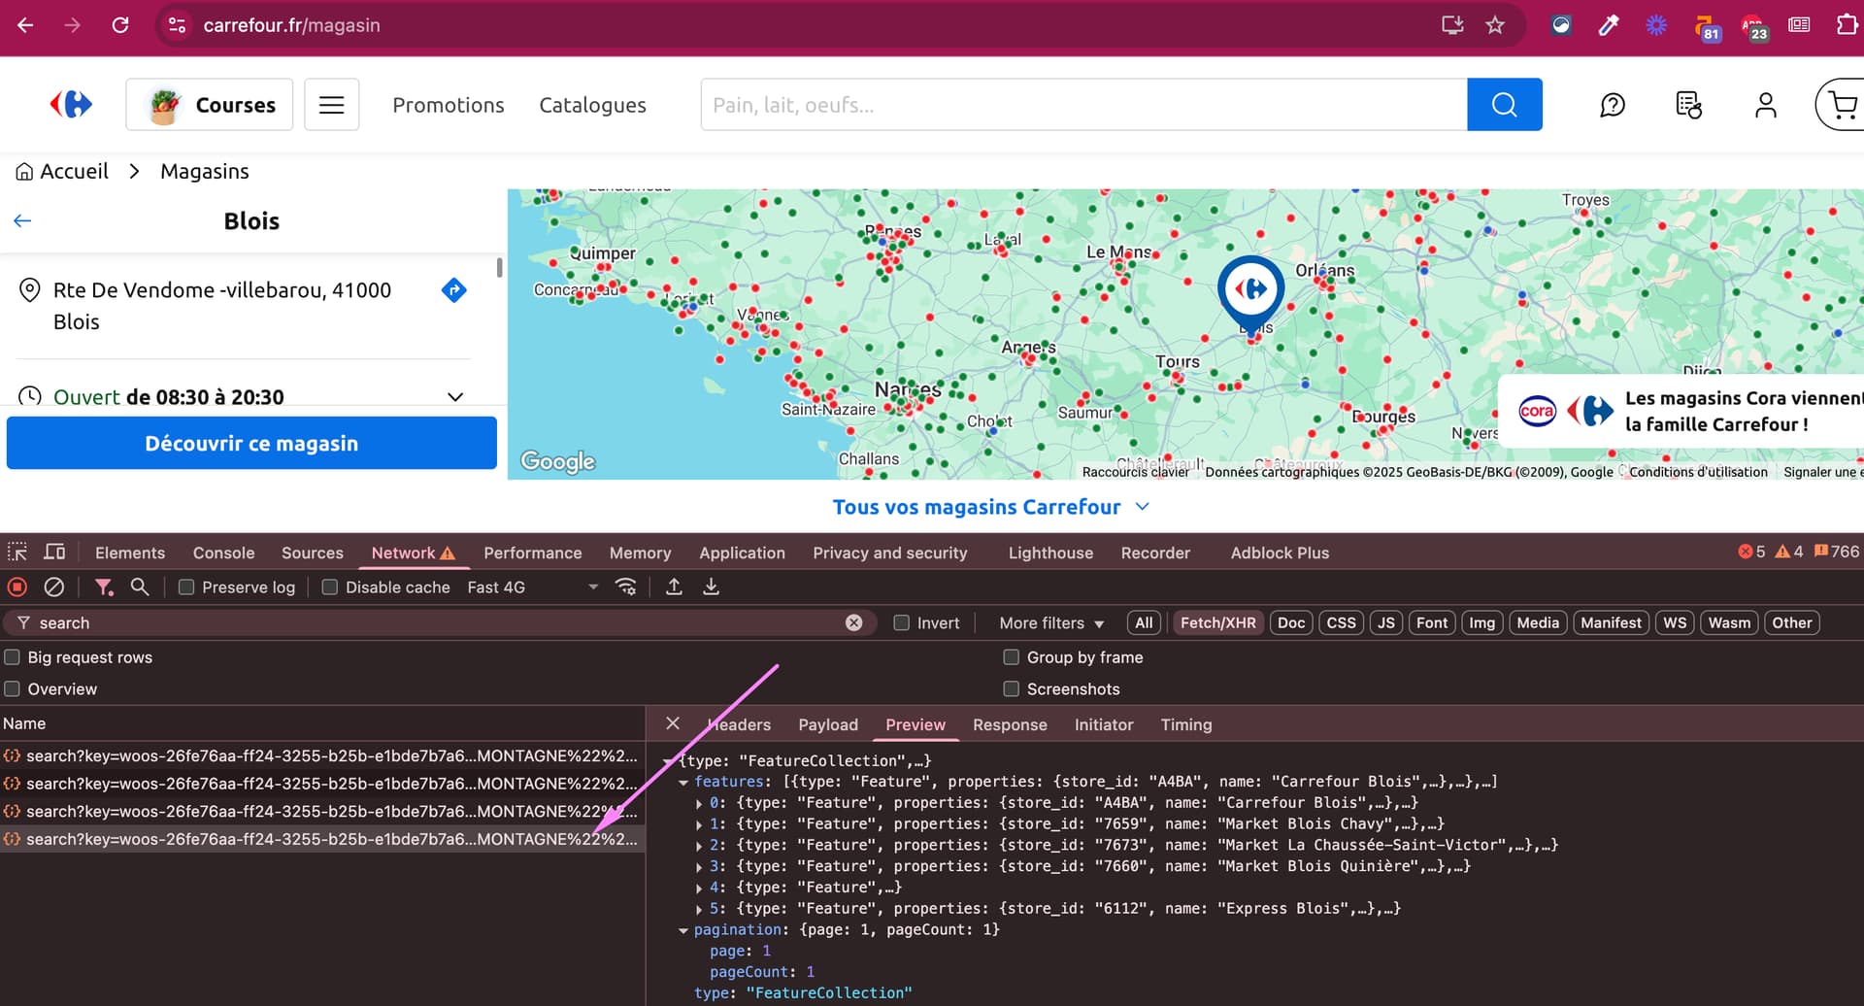
Task: Open the eyedropper extension icon
Action: pyautogui.click(x=1609, y=25)
